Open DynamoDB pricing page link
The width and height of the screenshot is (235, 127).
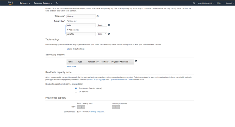tap(96, 80)
